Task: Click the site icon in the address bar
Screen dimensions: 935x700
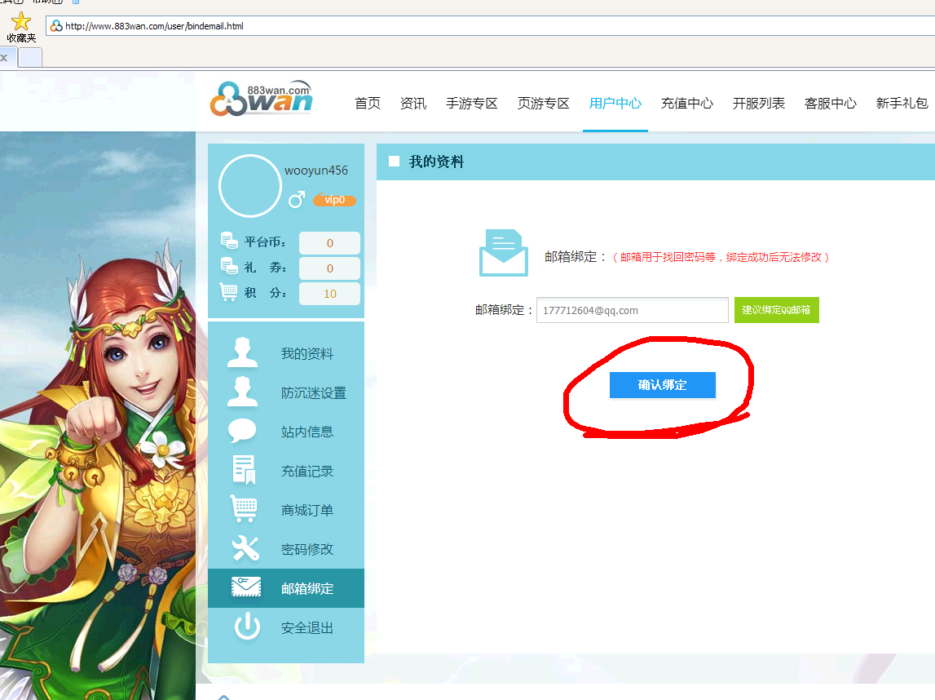Action: pos(56,26)
